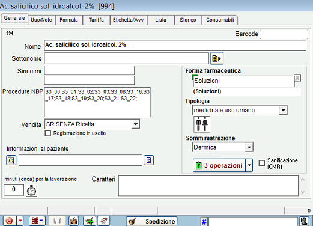The image size is (313, 226).
Task: Click the Nome field with Ac. salicilico
Action: tap(175, 46)
